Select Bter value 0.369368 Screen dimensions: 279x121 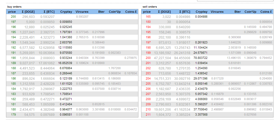pos(235,37)
